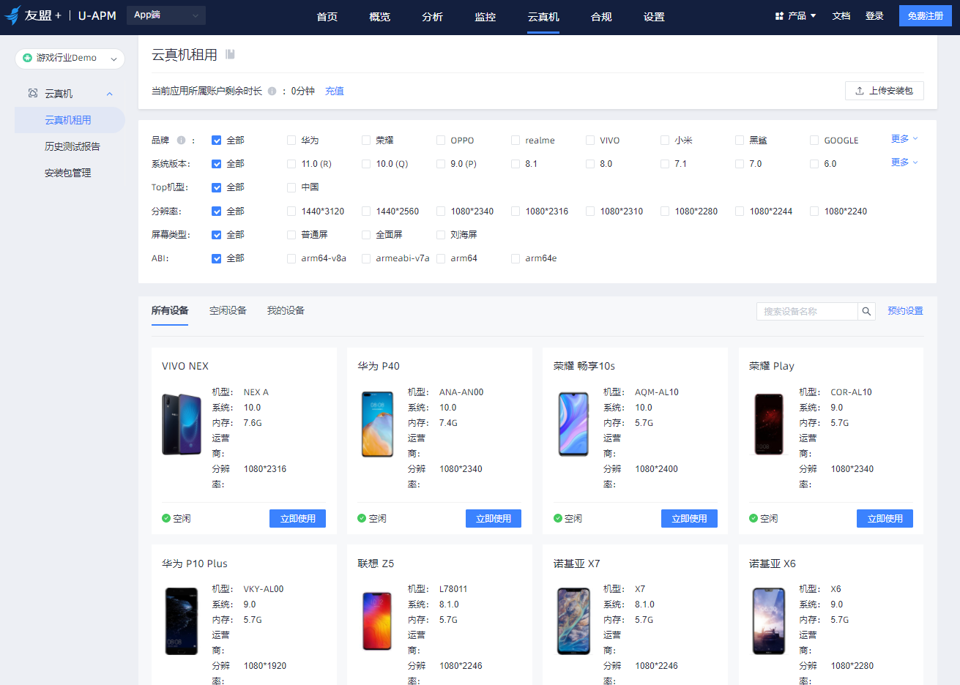Click 立即使用 for 荣耀 畅享10s
Image resolution: width=960 pixels, height=685 pixels.
pos(689,519)
